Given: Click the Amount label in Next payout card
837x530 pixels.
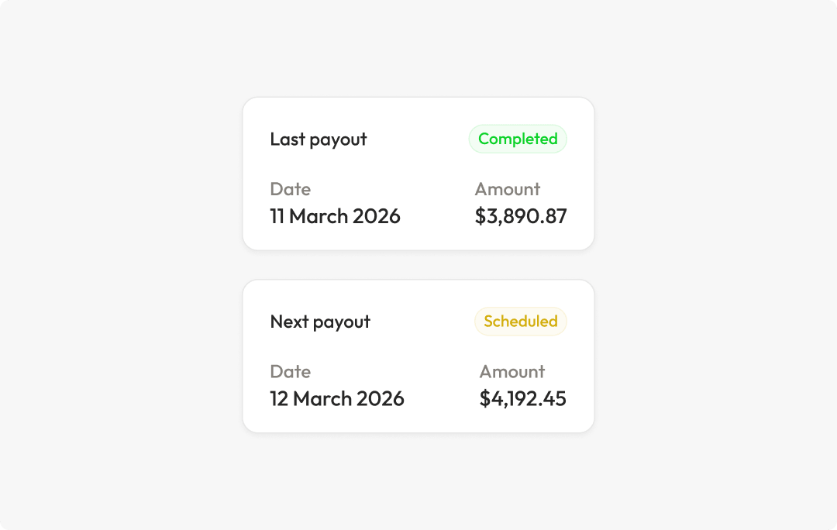Looking at the screenshot, I should tap(512, 371).
